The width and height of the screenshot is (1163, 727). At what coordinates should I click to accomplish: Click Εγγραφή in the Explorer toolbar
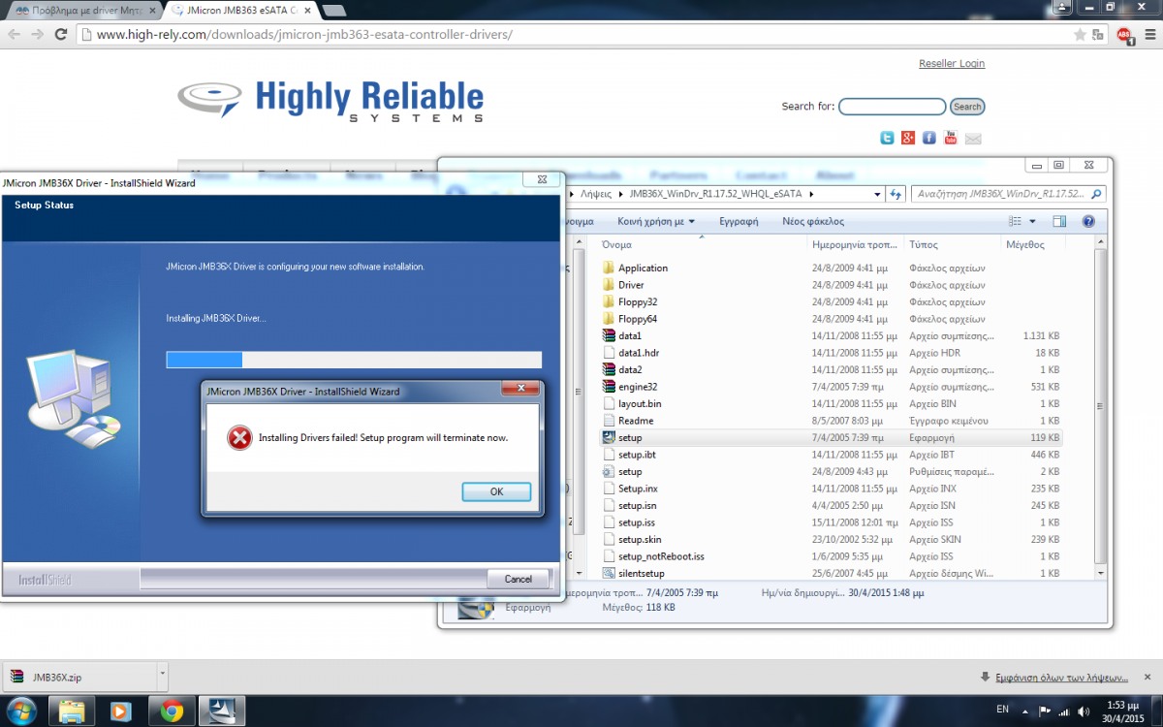coord(739,221)
